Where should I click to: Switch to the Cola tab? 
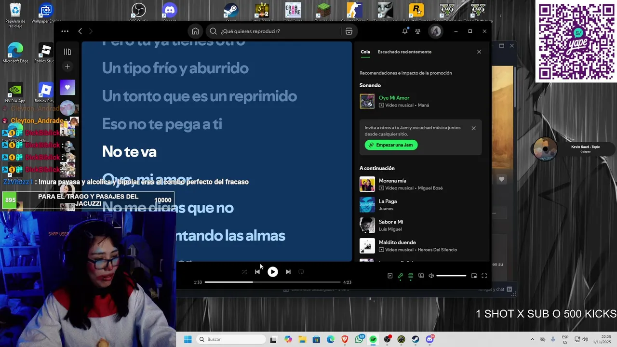(365, 52)
